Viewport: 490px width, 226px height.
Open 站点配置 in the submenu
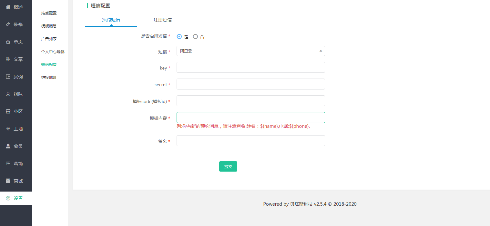pos(49,13)
